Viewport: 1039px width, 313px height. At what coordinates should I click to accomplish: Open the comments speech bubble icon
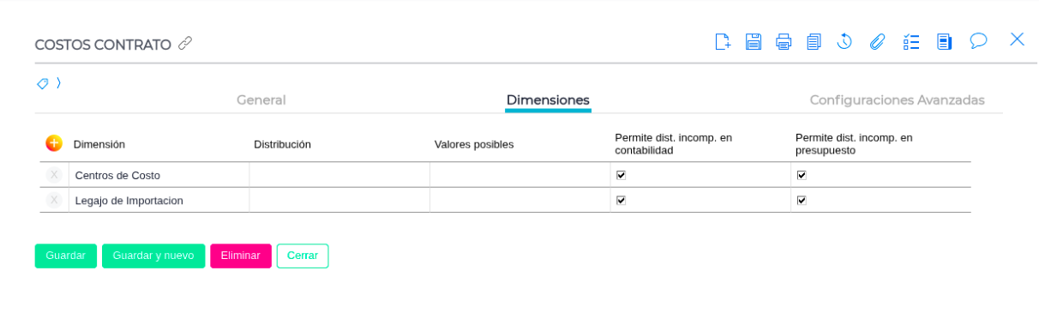point(978,40)
